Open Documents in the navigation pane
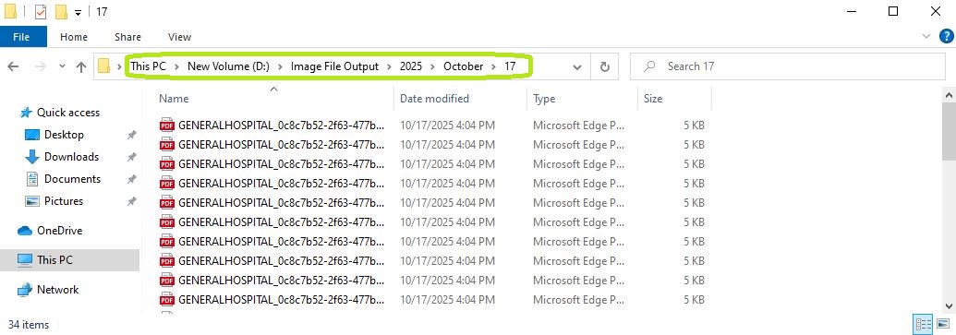 point(73,178)
